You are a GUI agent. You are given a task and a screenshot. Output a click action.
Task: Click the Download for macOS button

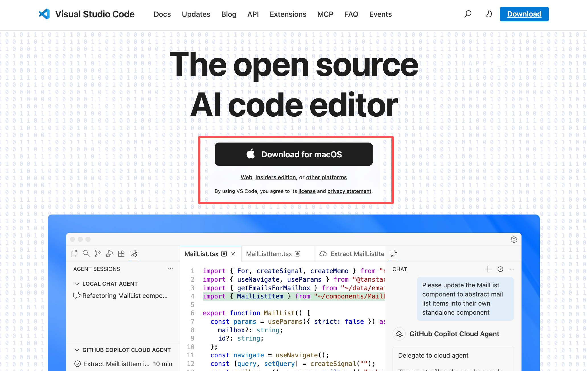tap(293, 154)
